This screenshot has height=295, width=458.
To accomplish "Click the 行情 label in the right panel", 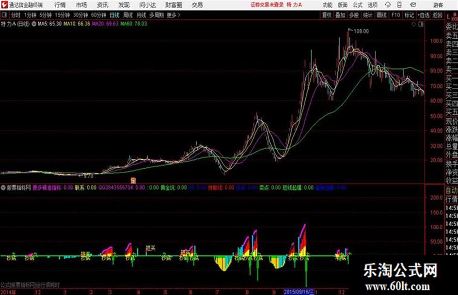I will click(x=452, y=200).
